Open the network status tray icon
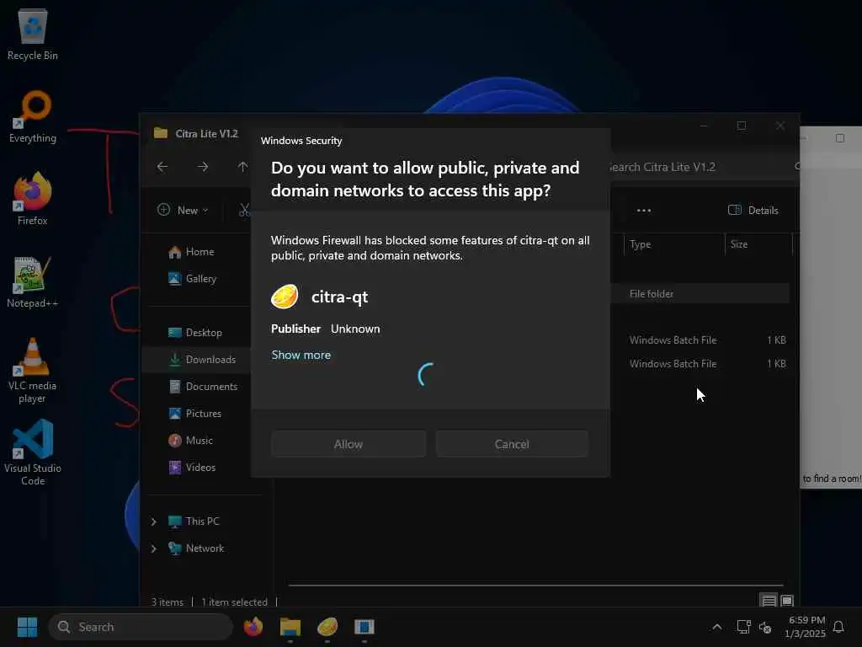This screenshot has width=862, height=647. tap(743, 627)
